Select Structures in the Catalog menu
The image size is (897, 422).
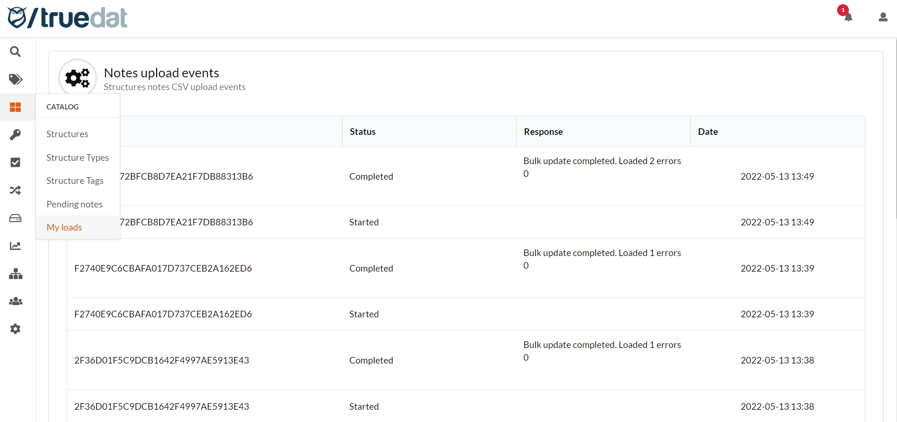coord(67,134)
